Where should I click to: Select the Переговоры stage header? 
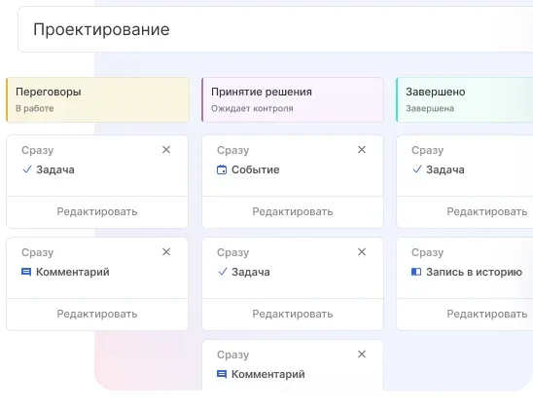coord(98,99)
